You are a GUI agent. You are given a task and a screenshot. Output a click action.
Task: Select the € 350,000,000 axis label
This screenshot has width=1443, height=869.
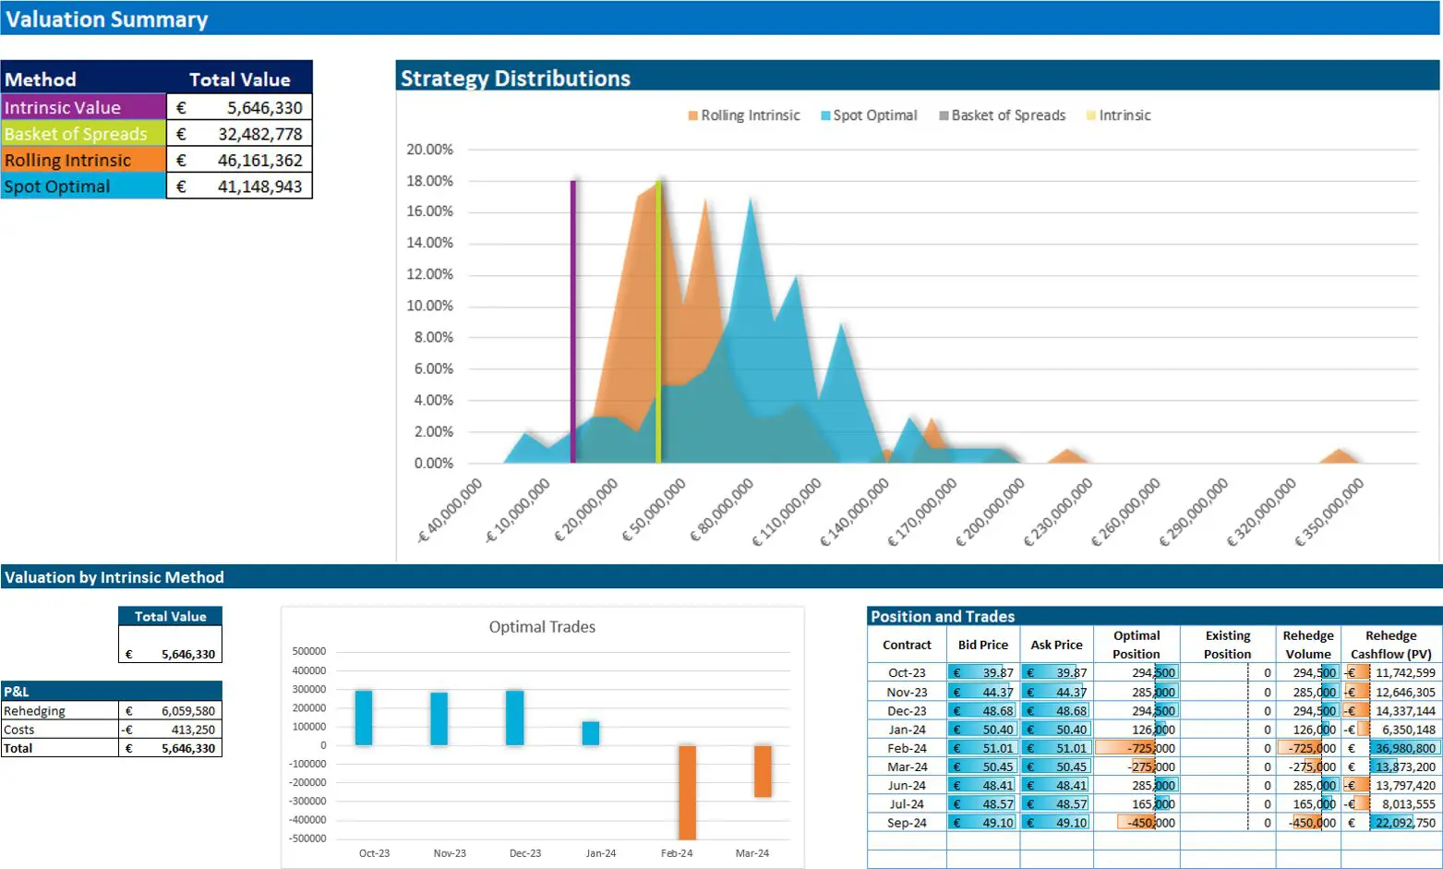(1329, 513)
